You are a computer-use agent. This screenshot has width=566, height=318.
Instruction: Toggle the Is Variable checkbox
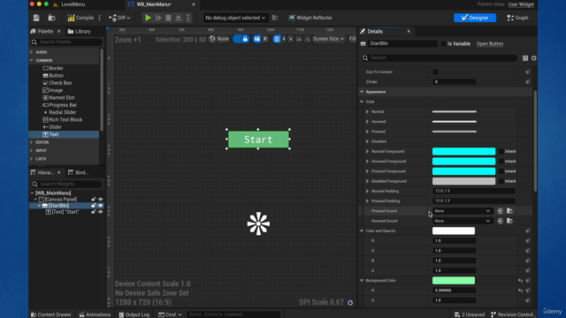click(443, 43)
